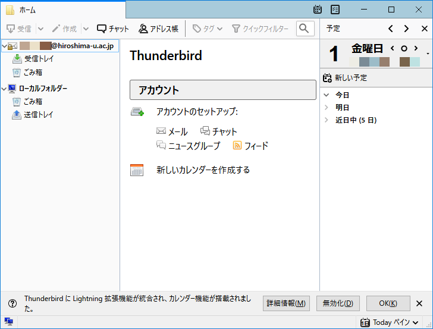This screenshot has height=329, width=433.
Task: Open the account's ごみ箱 trash folder
Action: [27, 73]
